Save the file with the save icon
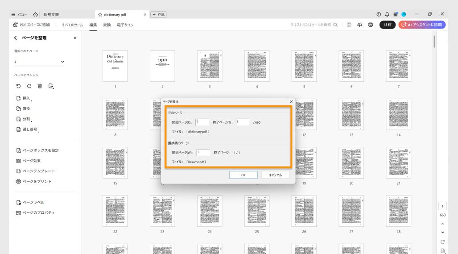Viewport: 458px width, 254px height. point(349,25)
